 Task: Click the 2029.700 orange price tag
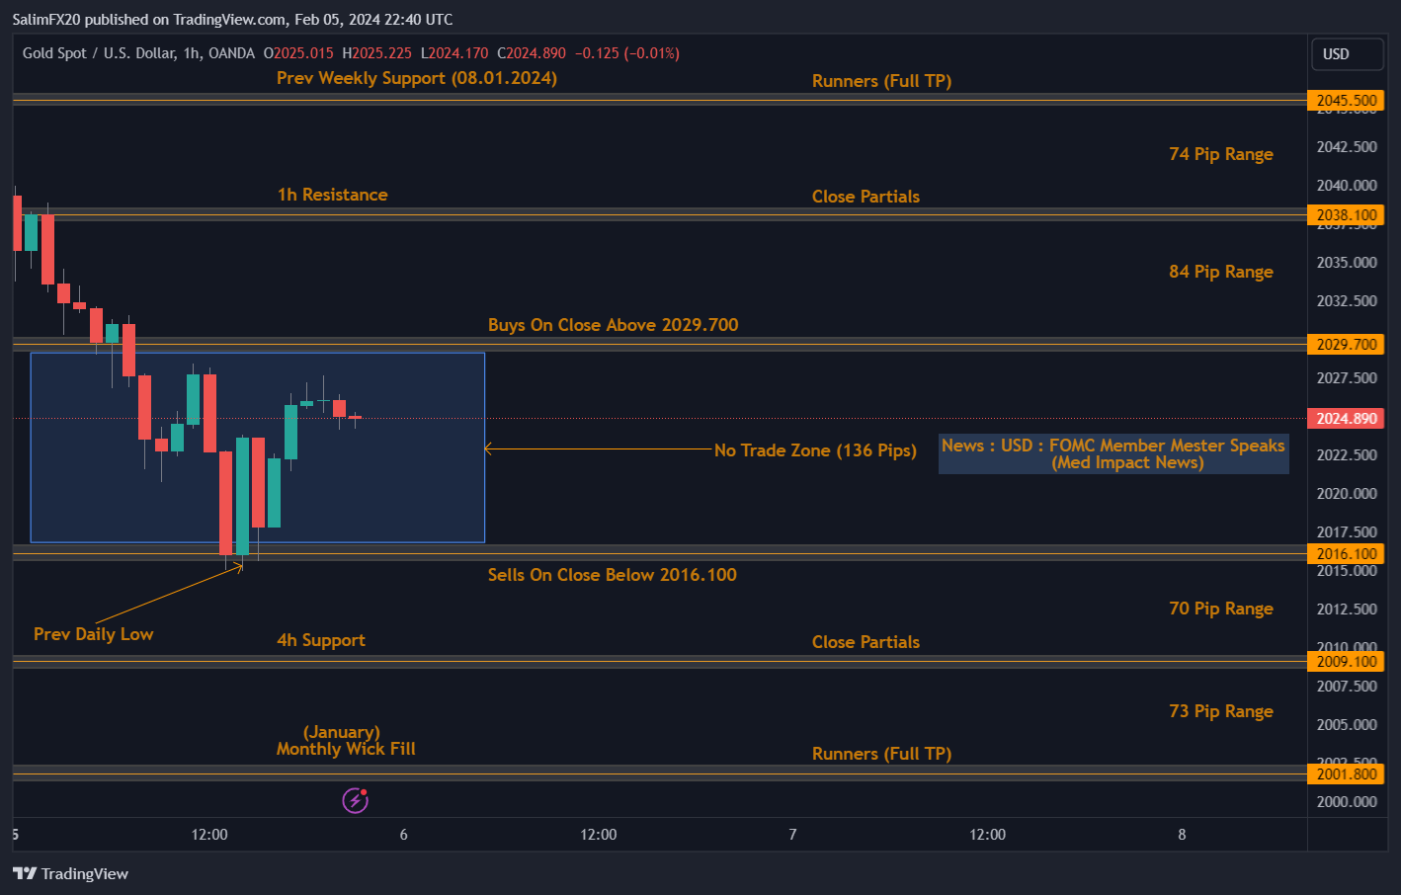(1346, 344)
